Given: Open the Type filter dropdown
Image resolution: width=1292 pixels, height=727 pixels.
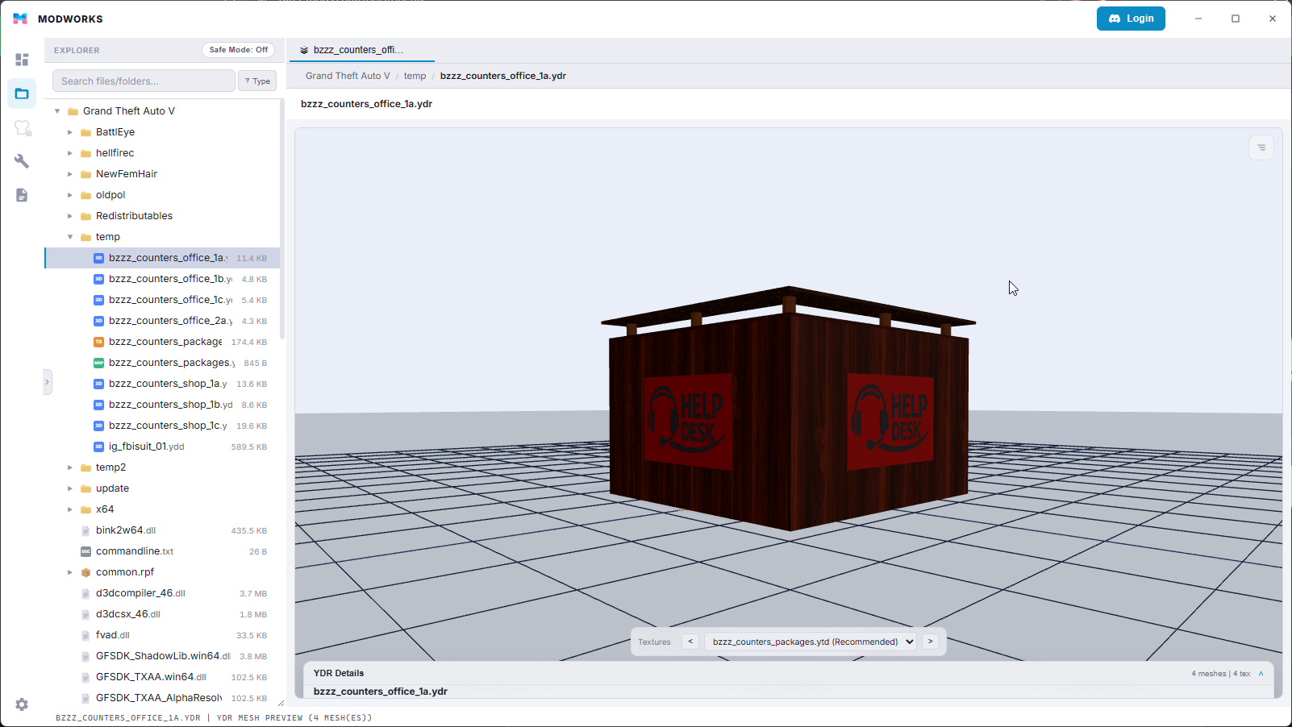Looking at the screenshot, I should (x=257, y=81).
